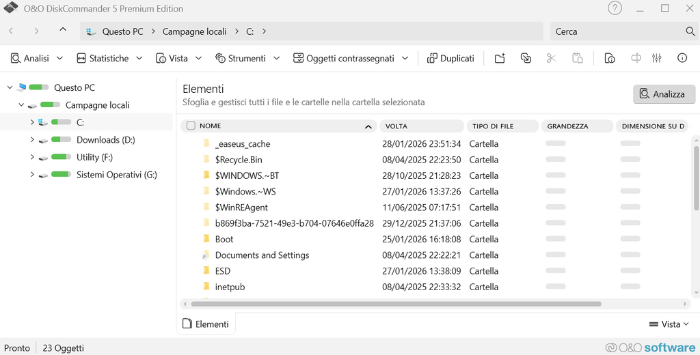
Task: Open the settings sliders icon
Action: pos(656,58)
